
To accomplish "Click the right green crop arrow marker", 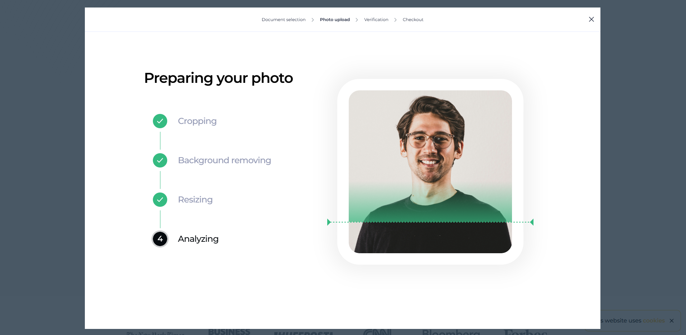I will pos(531,222).
